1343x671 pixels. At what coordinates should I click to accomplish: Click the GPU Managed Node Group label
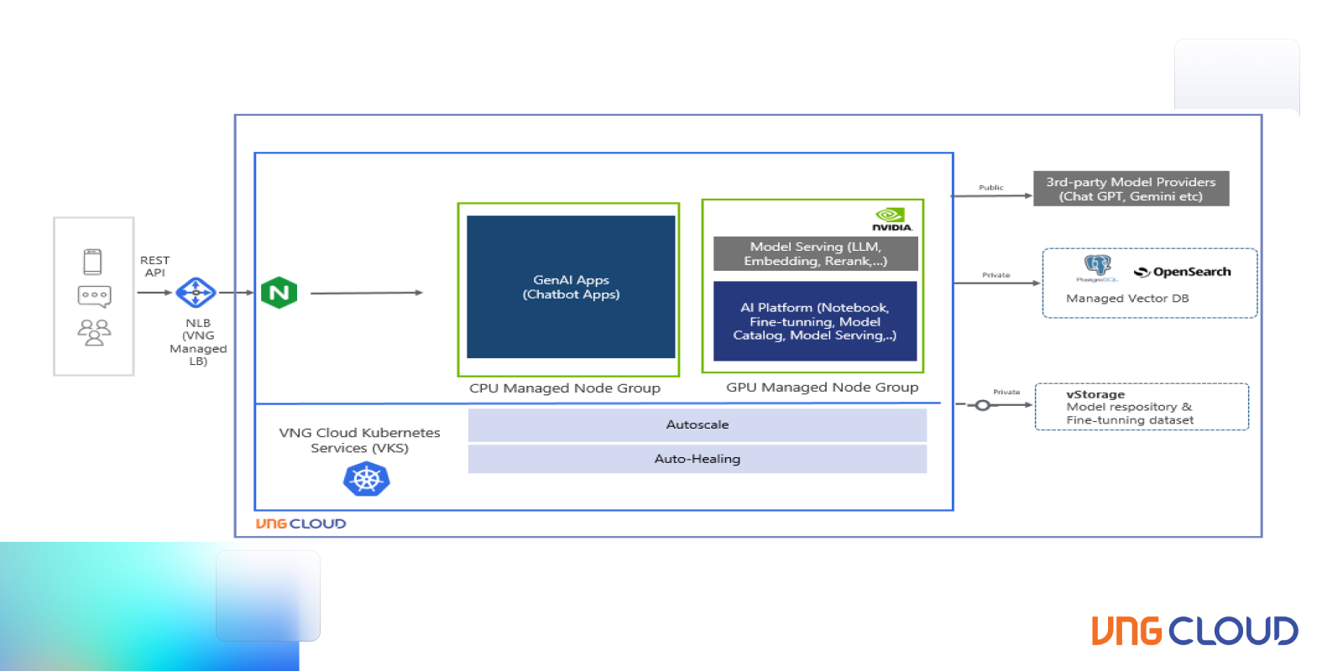[823, 388]
